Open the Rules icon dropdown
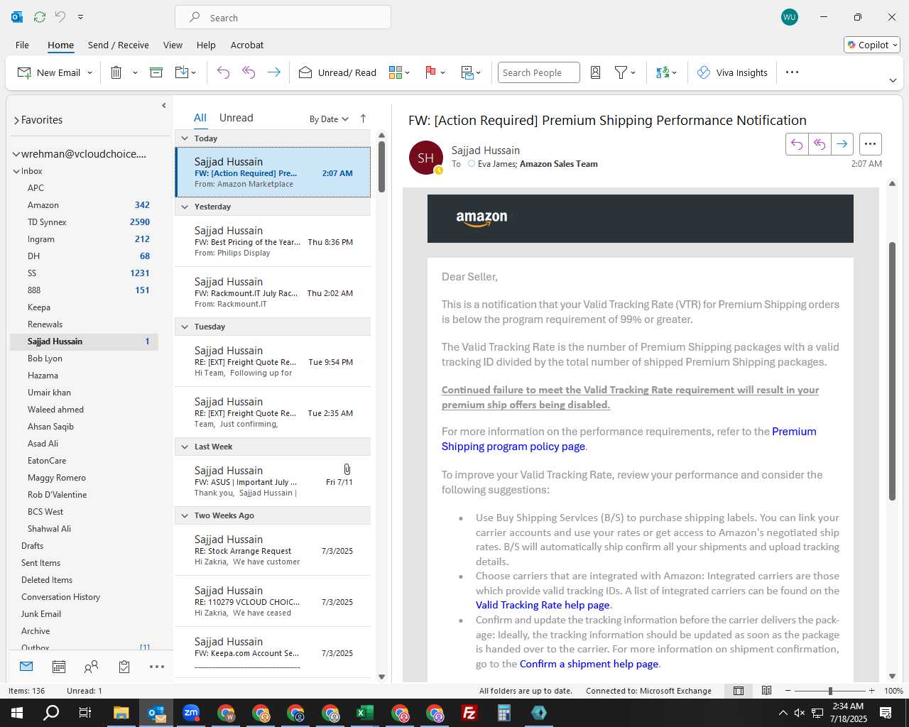This screenshot has width=909, height=727. 471,72
